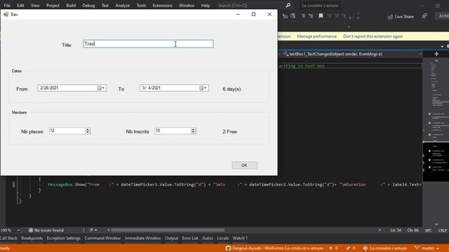Image resolution: width=449 pixels, height=252 pixels.
Task: Switch to the Exception Settings tab
Action: pos(64,238)
